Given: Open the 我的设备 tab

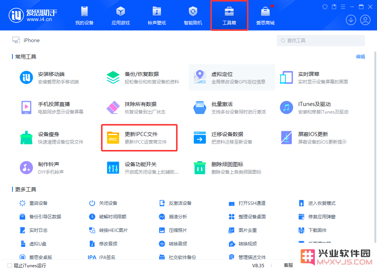Looking at the screenshot, I should (84, 15).
